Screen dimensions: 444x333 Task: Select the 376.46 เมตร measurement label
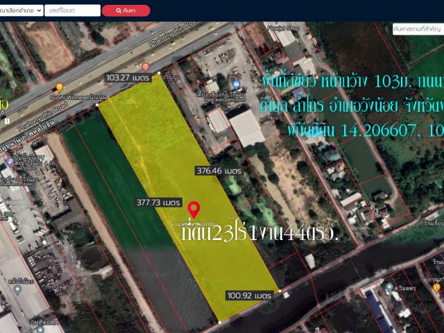click(219, 171)
